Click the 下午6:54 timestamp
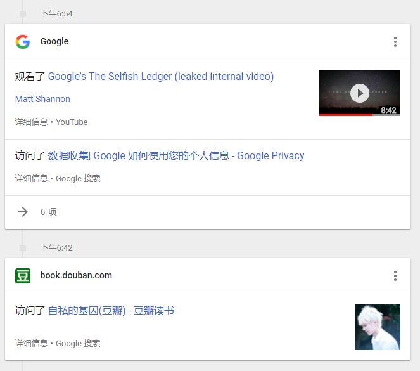Image resolution: width=420 pixels, height=371 pixels. pos(56,13)
